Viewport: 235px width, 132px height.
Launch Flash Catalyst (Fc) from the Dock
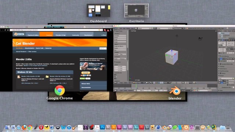pyautogui.click(x=108, y=127)
